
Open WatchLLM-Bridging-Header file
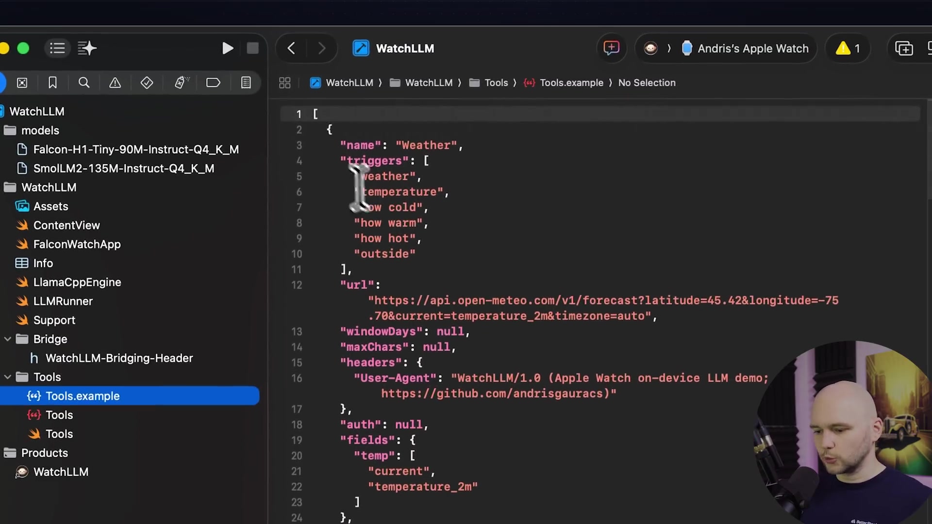coord(119,358)
